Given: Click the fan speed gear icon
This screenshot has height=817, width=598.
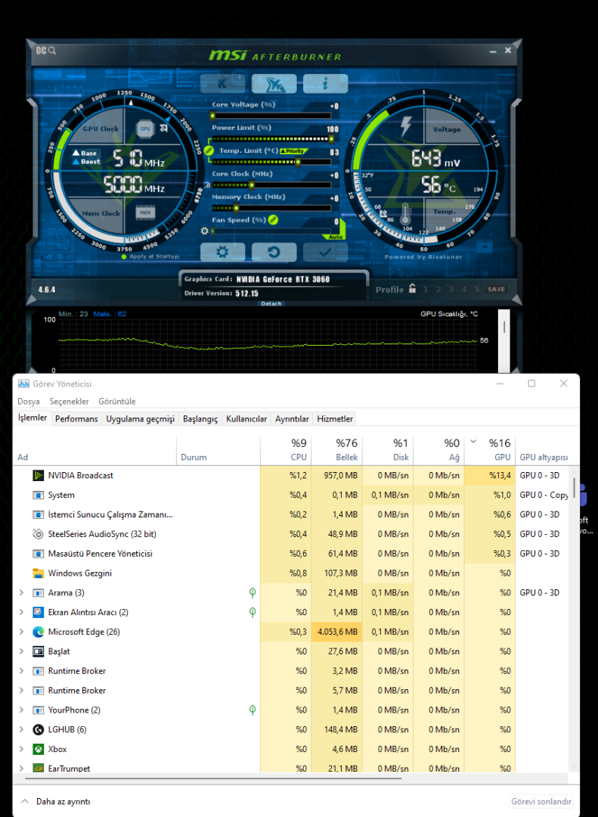Looking at the screenshot, I should tap(205, 231).
